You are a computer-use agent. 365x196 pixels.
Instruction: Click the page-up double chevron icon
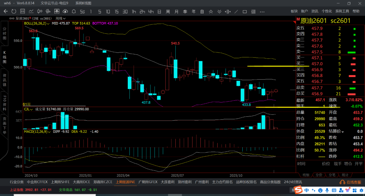click(211, 11)
